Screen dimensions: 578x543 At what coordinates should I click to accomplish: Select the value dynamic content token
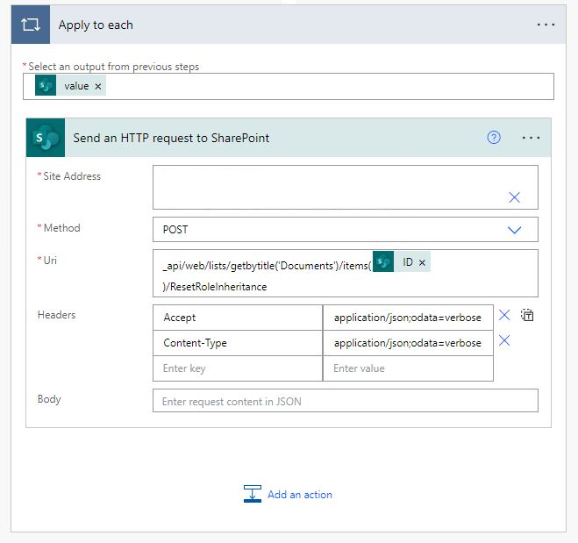pos(70,85)
